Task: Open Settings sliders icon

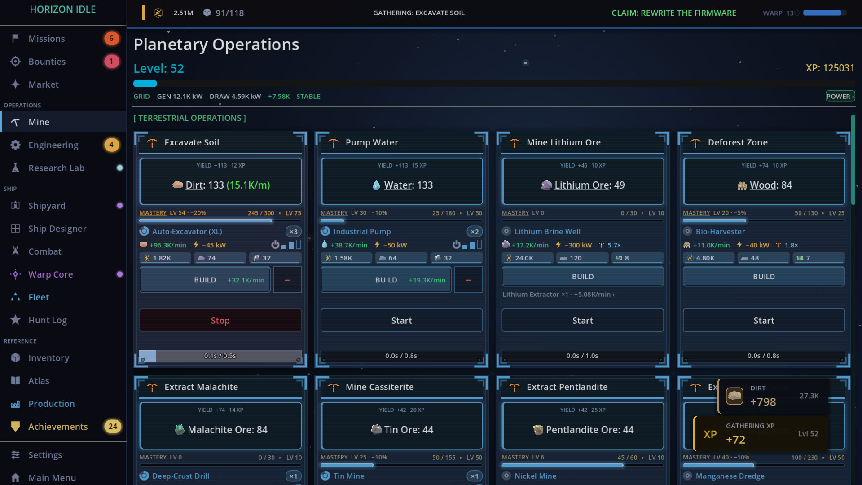Action: point(15,455)
